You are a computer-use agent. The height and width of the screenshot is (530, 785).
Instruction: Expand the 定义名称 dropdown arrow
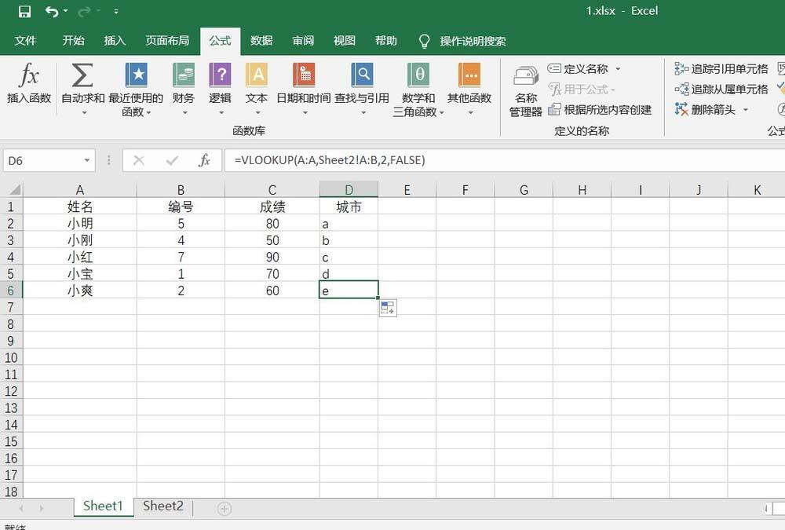(618, 68)
